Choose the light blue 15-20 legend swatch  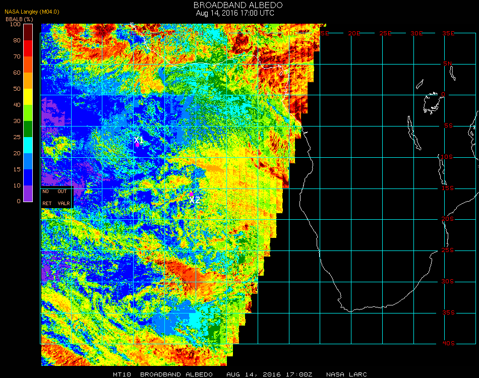coord(28,161)
